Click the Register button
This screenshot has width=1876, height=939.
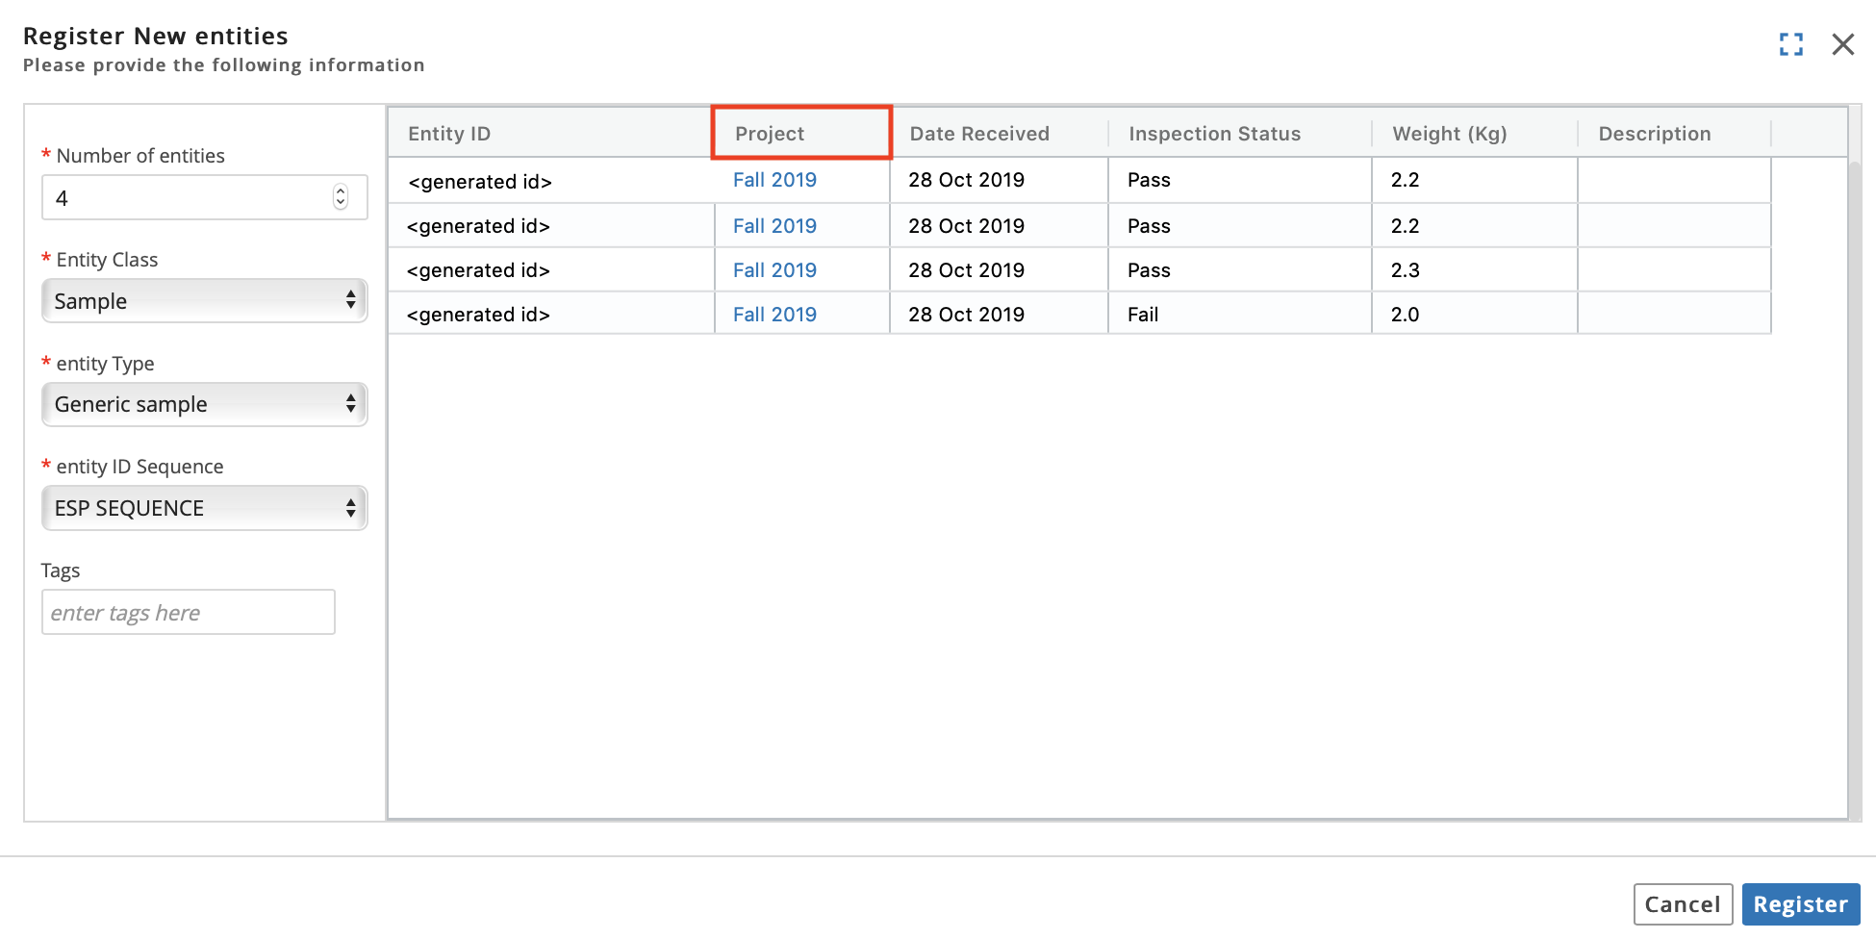click(1800, 904)
